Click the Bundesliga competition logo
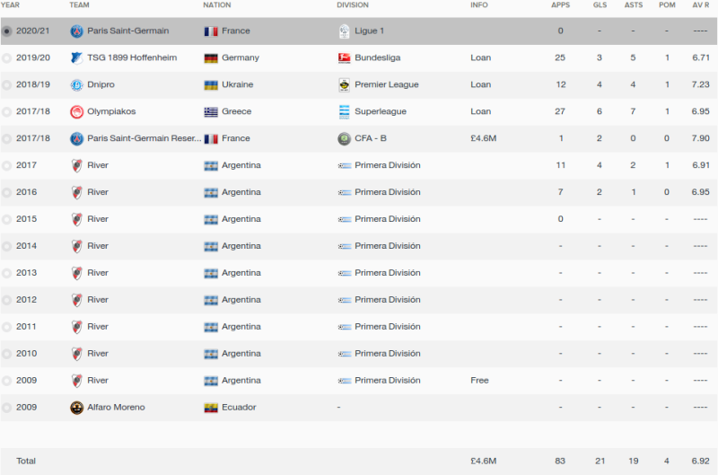The image size is (718, 475). point(344,58)
